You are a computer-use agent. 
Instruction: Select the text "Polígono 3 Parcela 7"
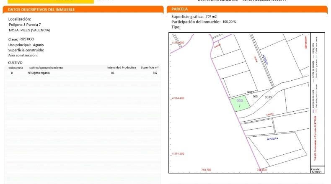[25, 25]
